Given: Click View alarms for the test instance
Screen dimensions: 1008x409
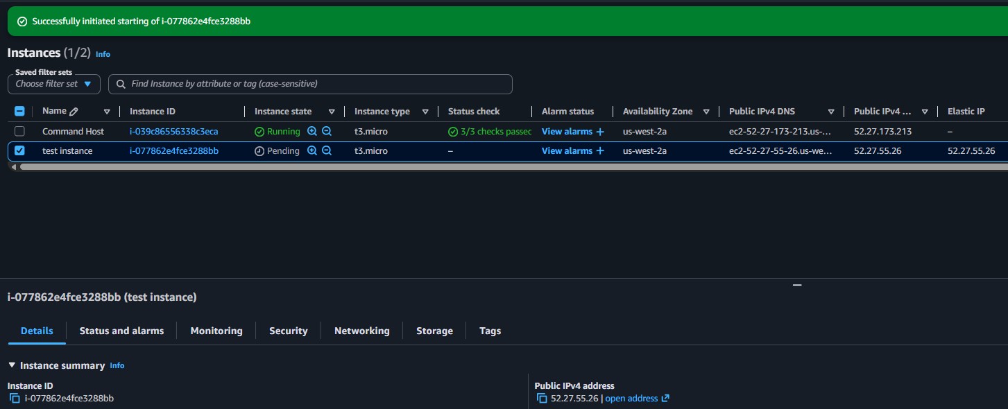Looking at the screenshot, I should coord(567,150).
